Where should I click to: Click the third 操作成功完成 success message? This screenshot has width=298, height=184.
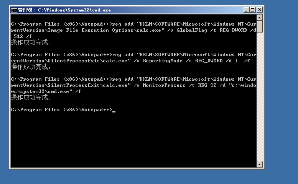coord(31,98)
